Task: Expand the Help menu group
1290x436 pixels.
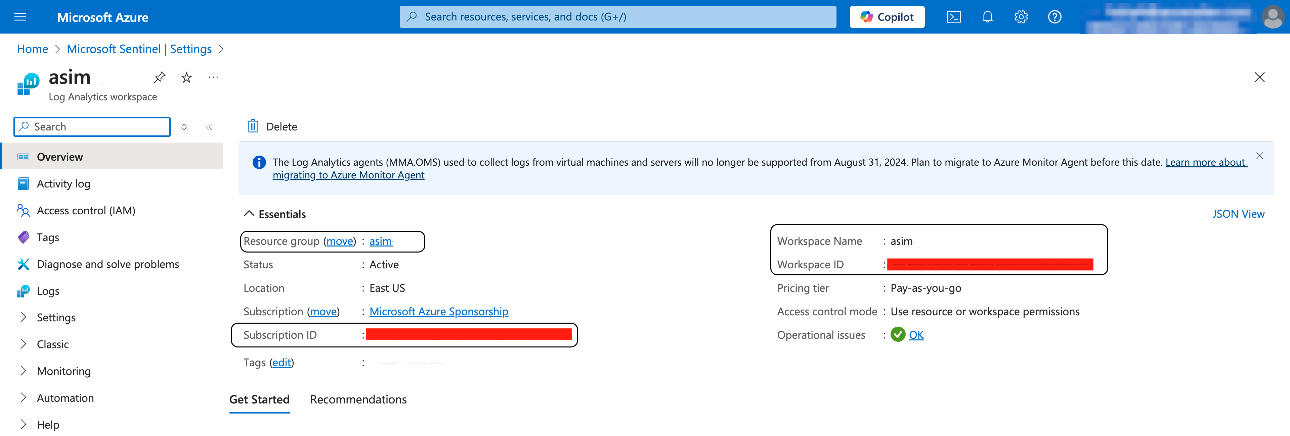Action: click(x=24, y=425)
